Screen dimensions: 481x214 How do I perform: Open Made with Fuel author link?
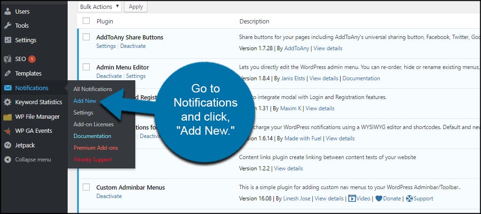303,138
